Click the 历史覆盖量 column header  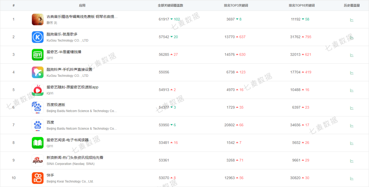tap(352, 5)
